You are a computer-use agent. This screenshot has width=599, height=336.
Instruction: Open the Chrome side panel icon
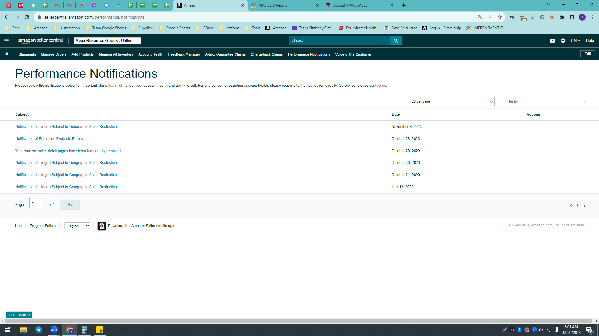572,17
